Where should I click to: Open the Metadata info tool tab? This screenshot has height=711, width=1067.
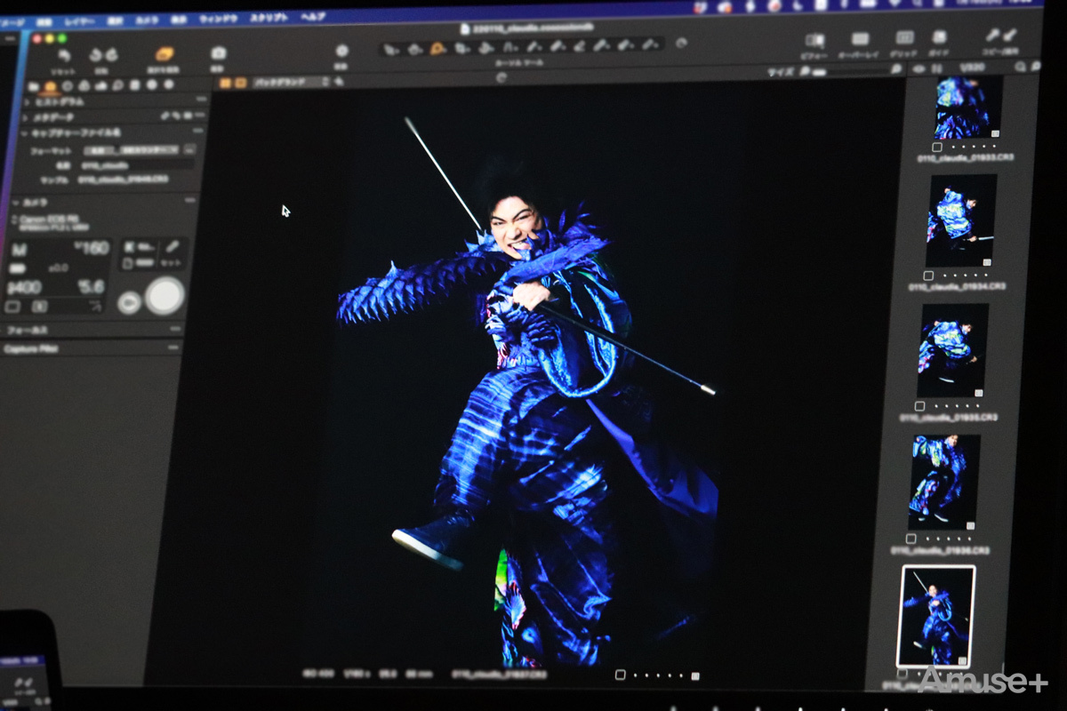151,84
